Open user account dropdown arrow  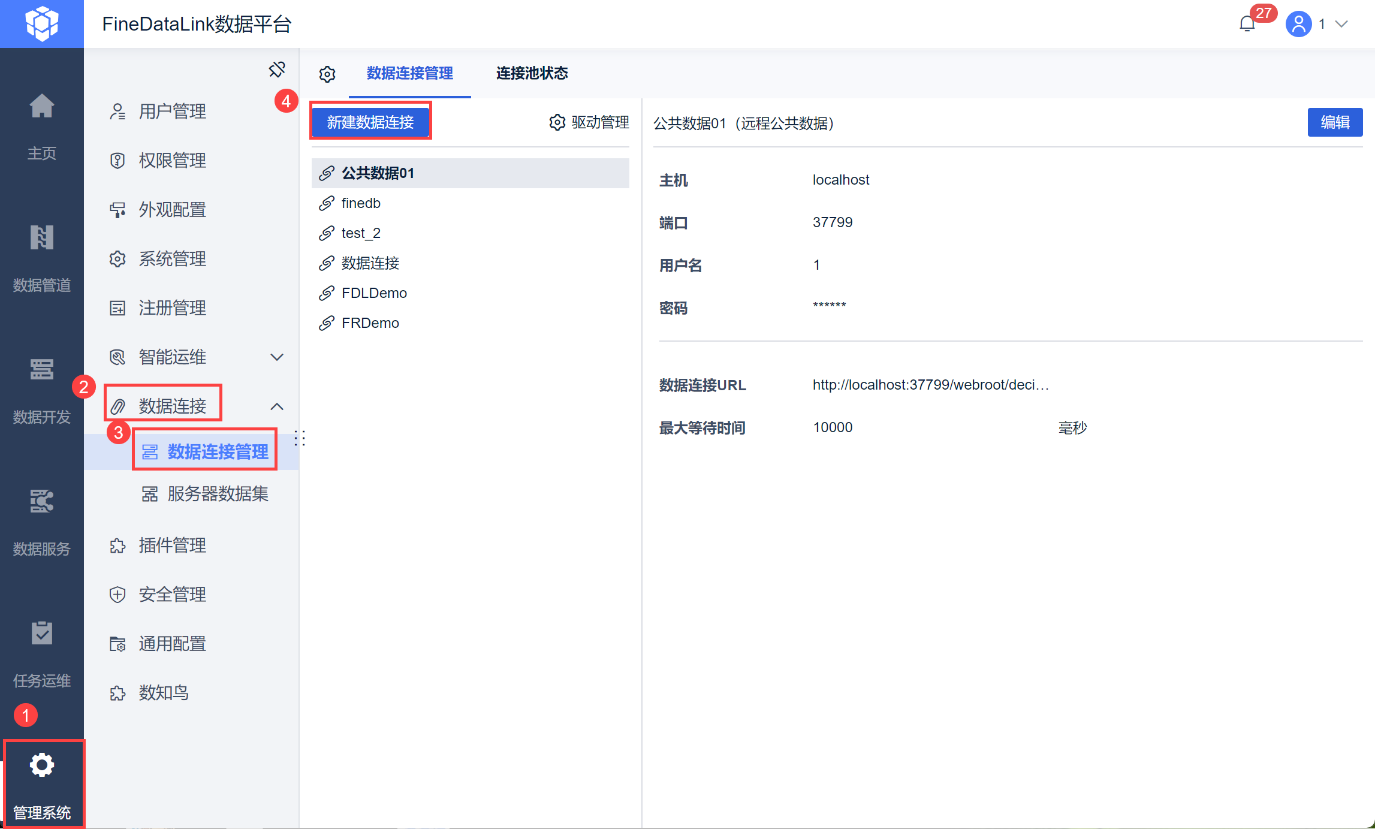(1341, 24)
